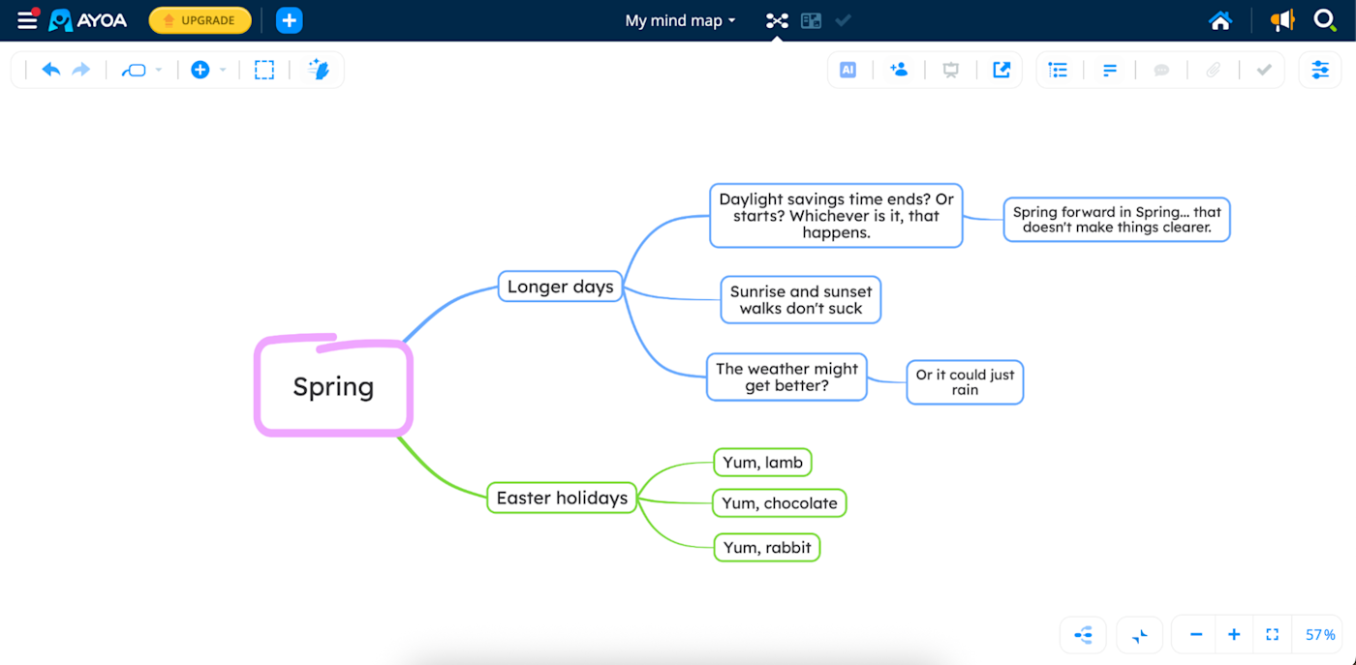1356x665 pixels.
Task: Open the My mind map title dropdown
Action: (681, 20)
